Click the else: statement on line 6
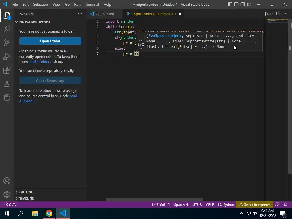The height and width of the screenshot is (219, 292). [120, 48]
